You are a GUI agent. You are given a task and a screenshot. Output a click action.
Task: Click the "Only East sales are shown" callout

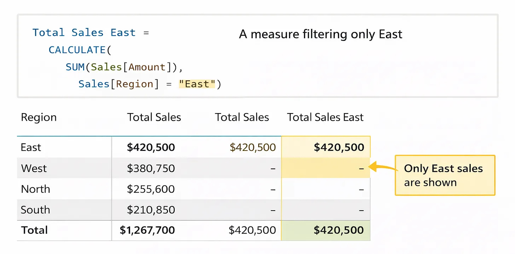coord(445,175)
